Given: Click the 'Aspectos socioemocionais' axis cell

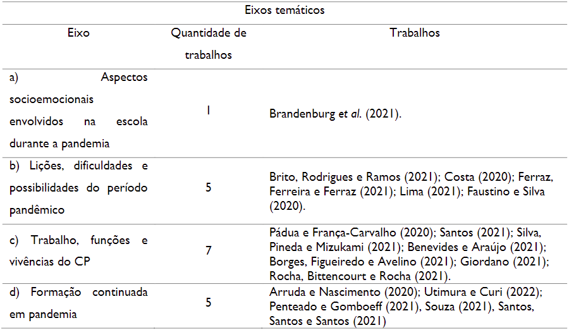Looking at the screenshot, I should click(79, 110).
